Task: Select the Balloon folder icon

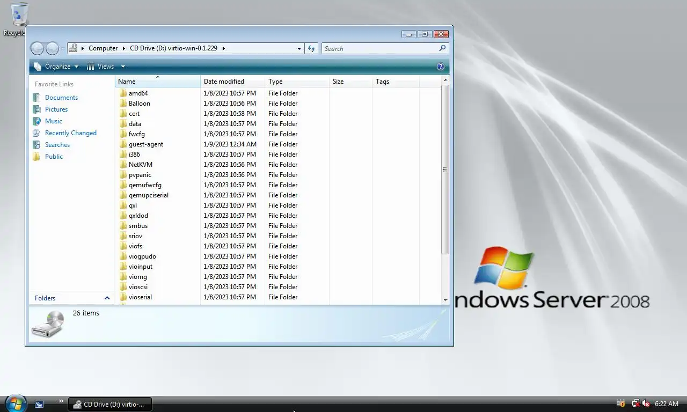Action: (123, 103)
